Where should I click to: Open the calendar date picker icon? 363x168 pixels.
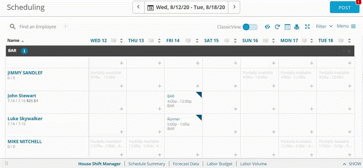151,7
